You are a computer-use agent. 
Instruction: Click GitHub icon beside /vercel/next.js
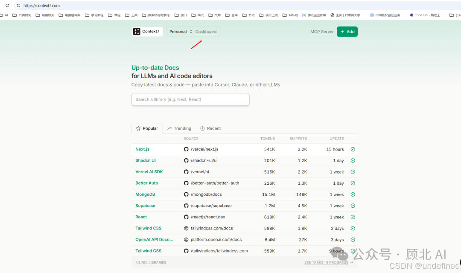tap(186, 149)
